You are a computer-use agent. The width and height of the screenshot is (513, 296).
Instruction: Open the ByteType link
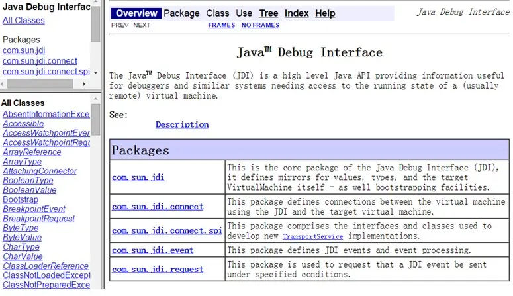point(21,228)
